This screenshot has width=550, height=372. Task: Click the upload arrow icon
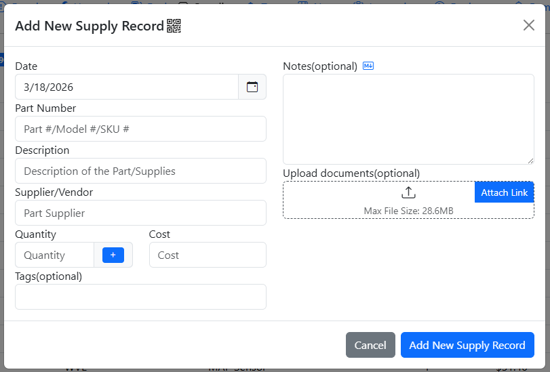pyautogui.click(x=408, y=192)
